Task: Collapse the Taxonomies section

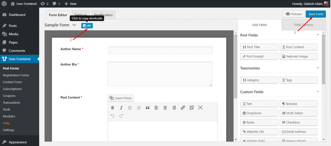Action: [318, 68]
